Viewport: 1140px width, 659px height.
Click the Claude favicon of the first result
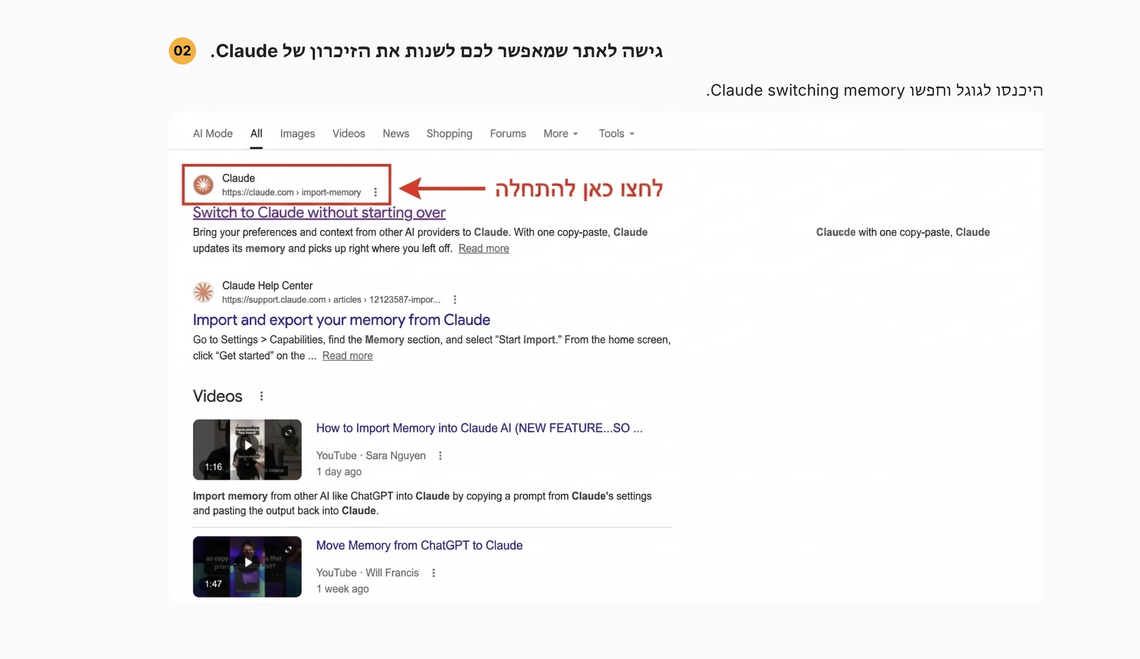coord(203,185)
